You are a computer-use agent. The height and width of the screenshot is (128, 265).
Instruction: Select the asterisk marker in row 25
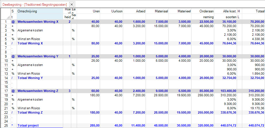click(x=13, y=125)
